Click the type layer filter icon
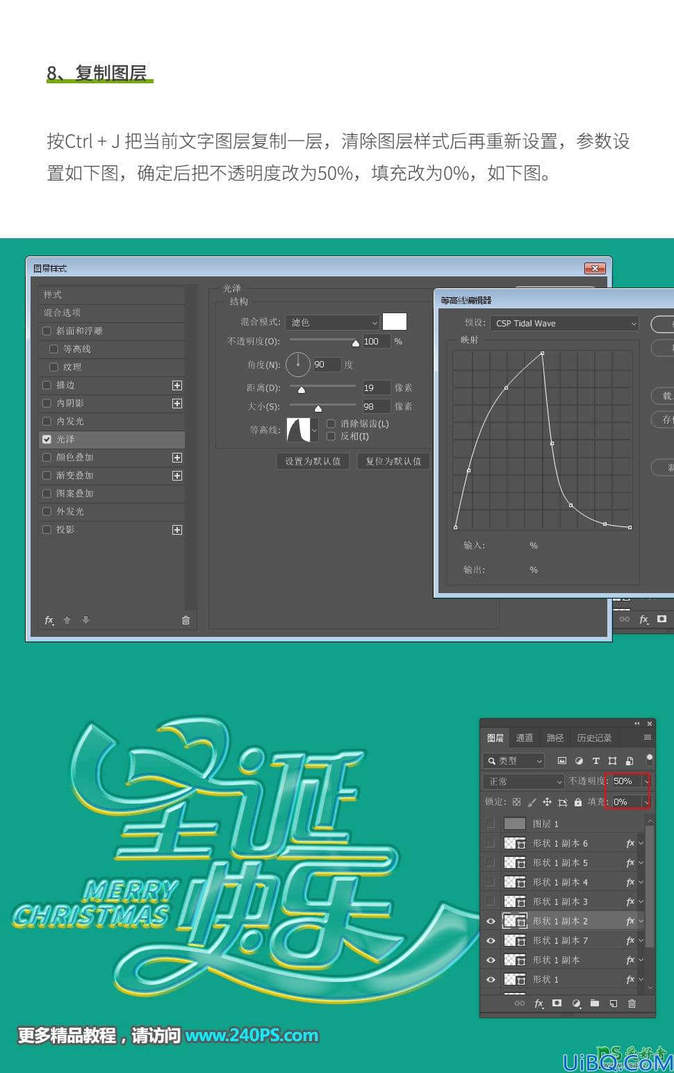 [x=595, y=760]
